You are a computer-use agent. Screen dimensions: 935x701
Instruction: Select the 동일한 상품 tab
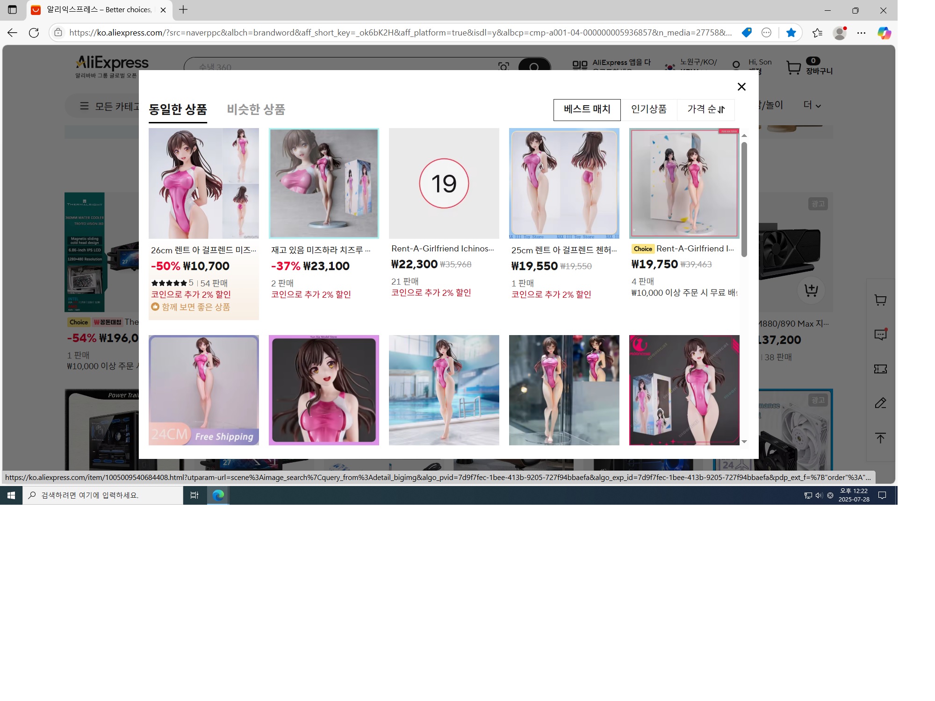pyautogui.click(x=178, y=109)
